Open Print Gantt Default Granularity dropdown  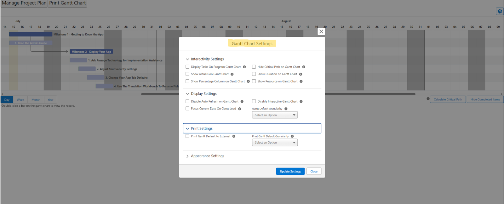(275, 143)
